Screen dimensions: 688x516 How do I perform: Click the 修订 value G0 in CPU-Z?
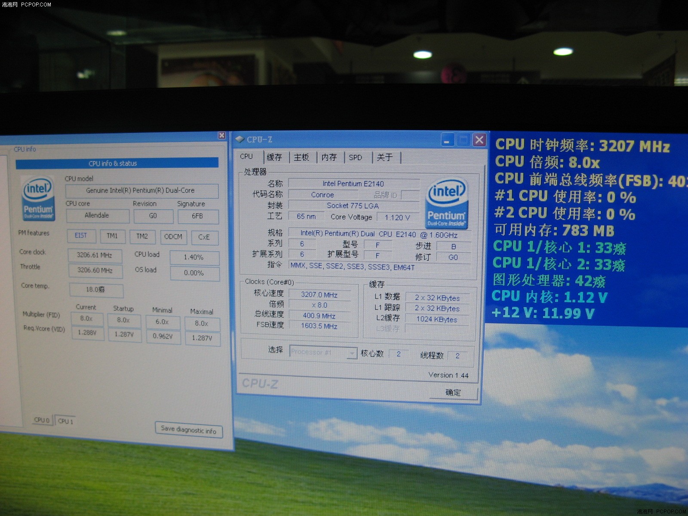point(454,257)
